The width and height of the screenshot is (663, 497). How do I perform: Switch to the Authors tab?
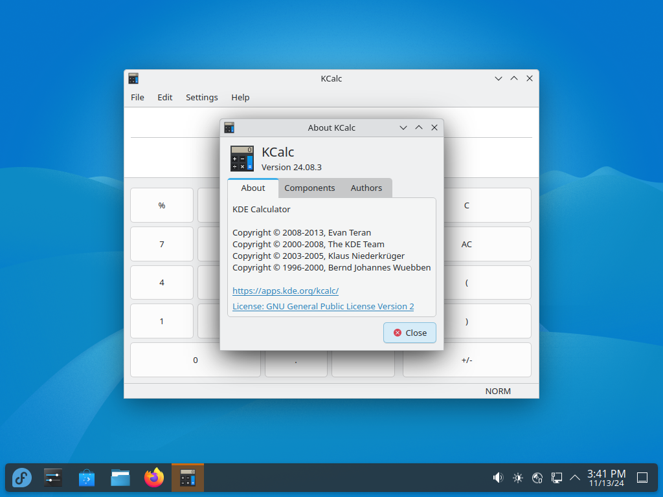click(366, 188)
